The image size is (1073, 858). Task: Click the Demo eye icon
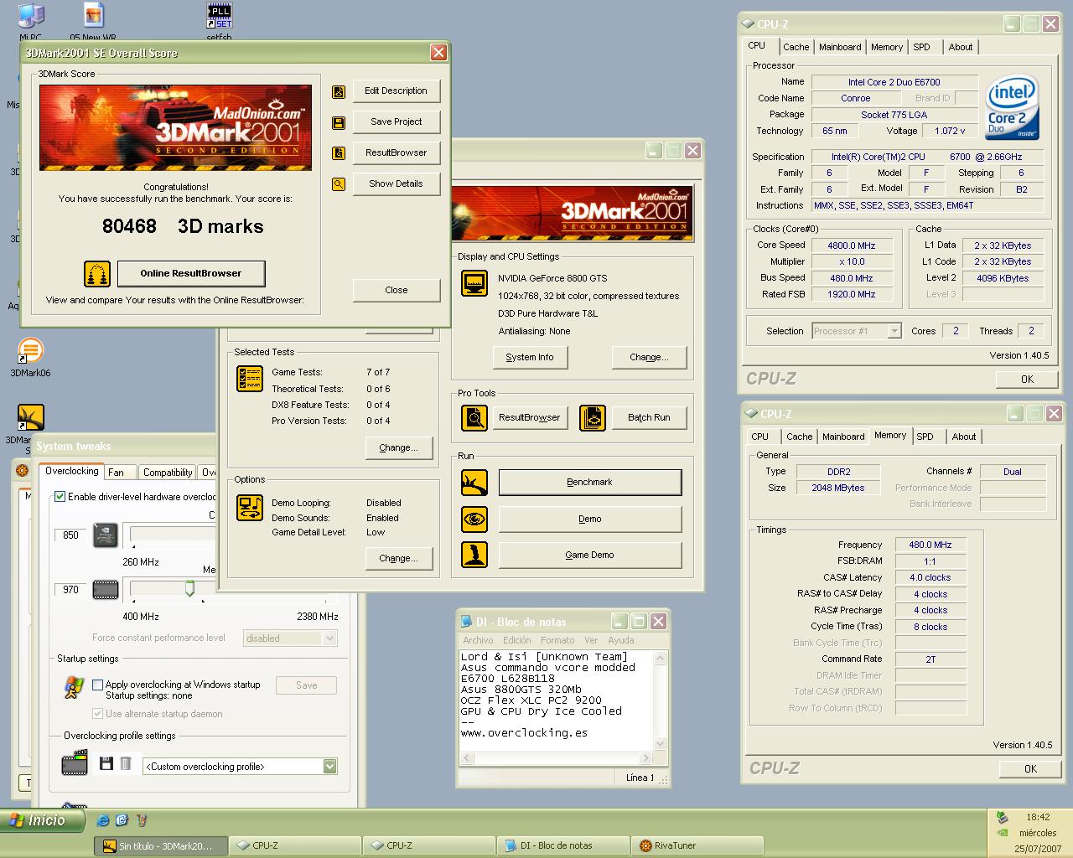(474, 519)
